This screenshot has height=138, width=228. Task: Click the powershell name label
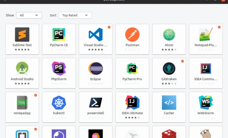(96, 113)
